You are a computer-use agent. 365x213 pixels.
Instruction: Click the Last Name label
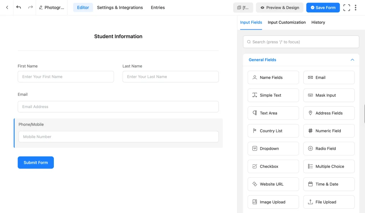(x=132, y=66)
